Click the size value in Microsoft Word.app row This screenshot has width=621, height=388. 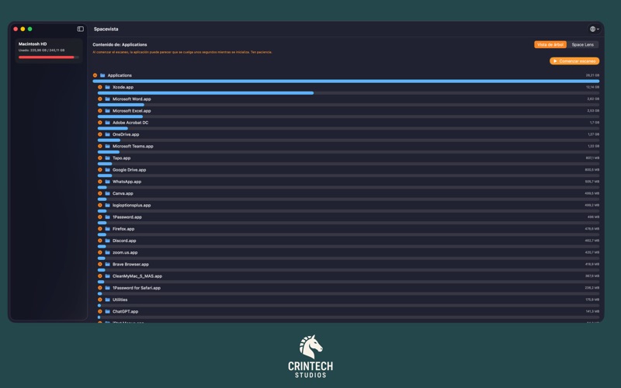[x=593, y=99]
